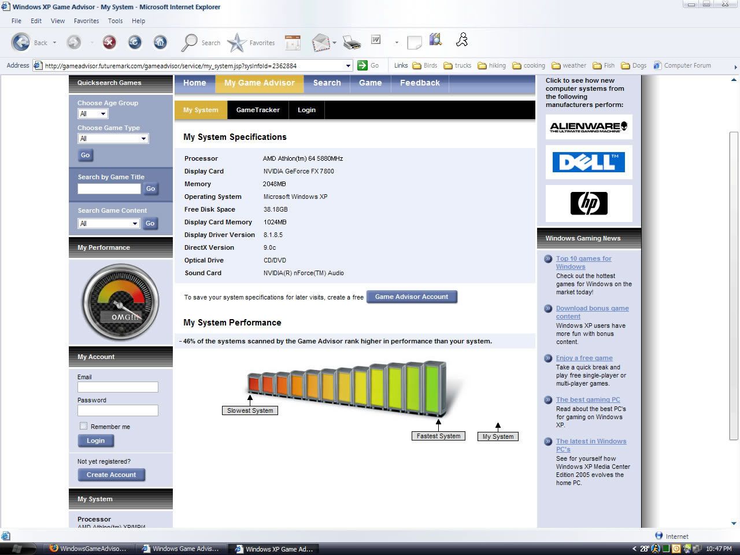Image resolution: width=740 pixels, height=555 pixels.
Task: Open the Back button history dropdown
Action: click(54, 43)
